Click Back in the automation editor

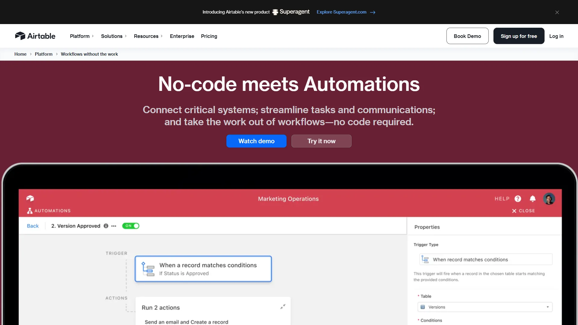[33, 226]
